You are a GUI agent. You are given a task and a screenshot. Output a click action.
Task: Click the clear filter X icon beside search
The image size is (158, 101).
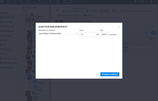[154, 39]
